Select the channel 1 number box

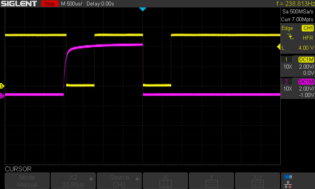(286, 59)
